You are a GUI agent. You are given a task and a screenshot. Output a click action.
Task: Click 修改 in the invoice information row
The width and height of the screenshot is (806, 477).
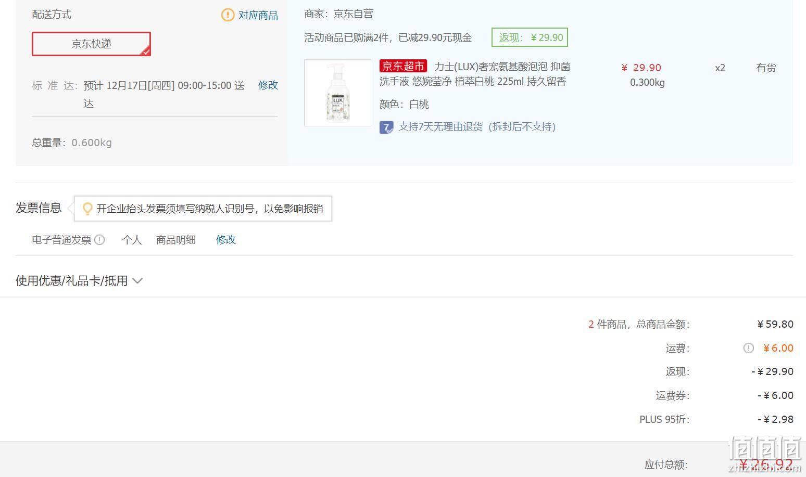pos(226,239)
